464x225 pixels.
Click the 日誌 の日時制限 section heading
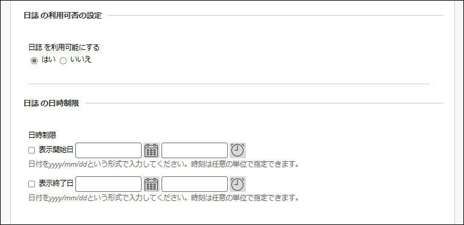[51, 103]
